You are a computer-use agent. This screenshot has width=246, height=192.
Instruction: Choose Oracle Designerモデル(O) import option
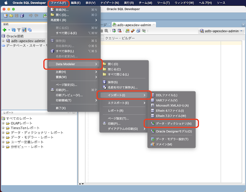(x=171, y=131)
